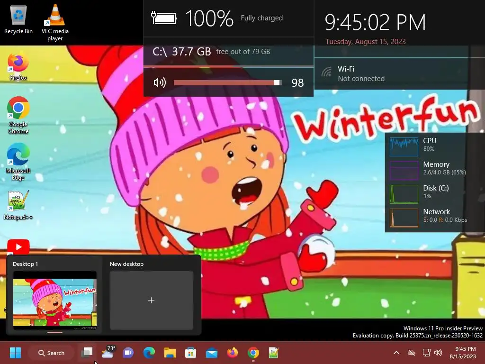Open Firefox desktop shortcut
This screenshot has width=485, height=364.
(18, 66)
